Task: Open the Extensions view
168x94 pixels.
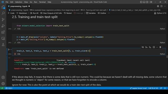Action: click(x=3, y=32)
